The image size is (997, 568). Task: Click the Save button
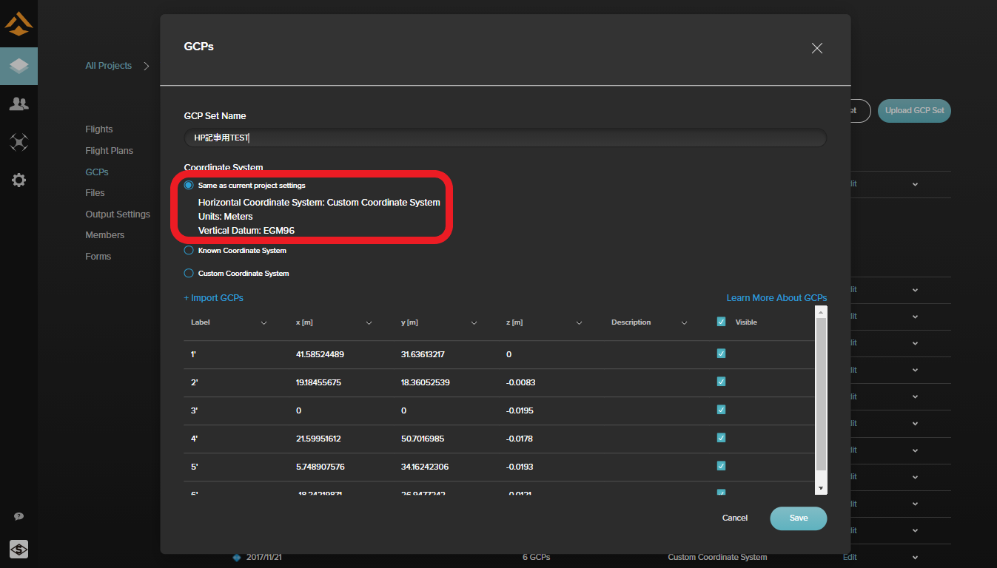click(799, 518)
